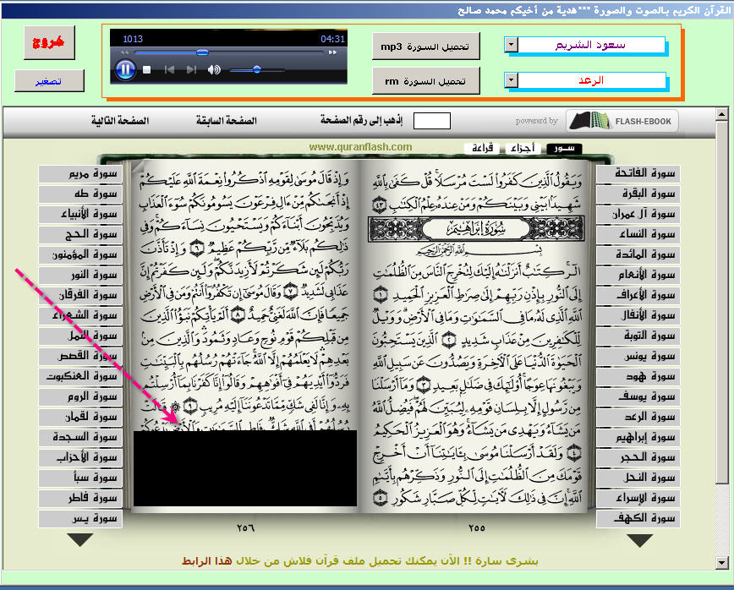Open سورة المائدة

tap(638, 254)
